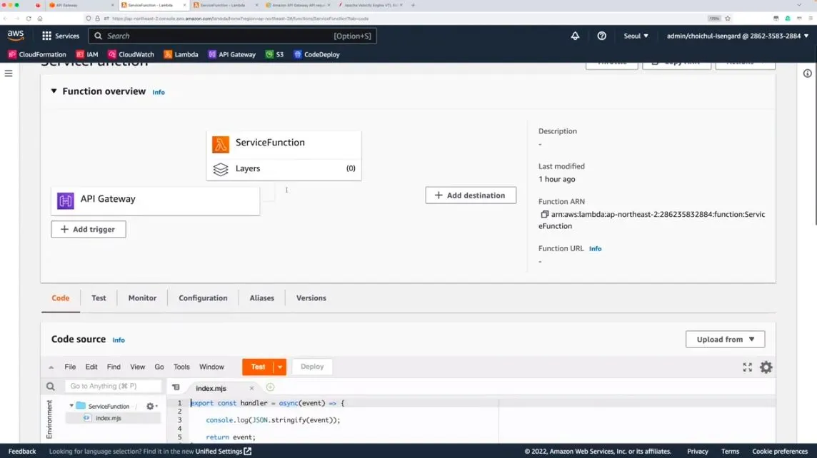Toggle fullscreen code editor icon

747,367
